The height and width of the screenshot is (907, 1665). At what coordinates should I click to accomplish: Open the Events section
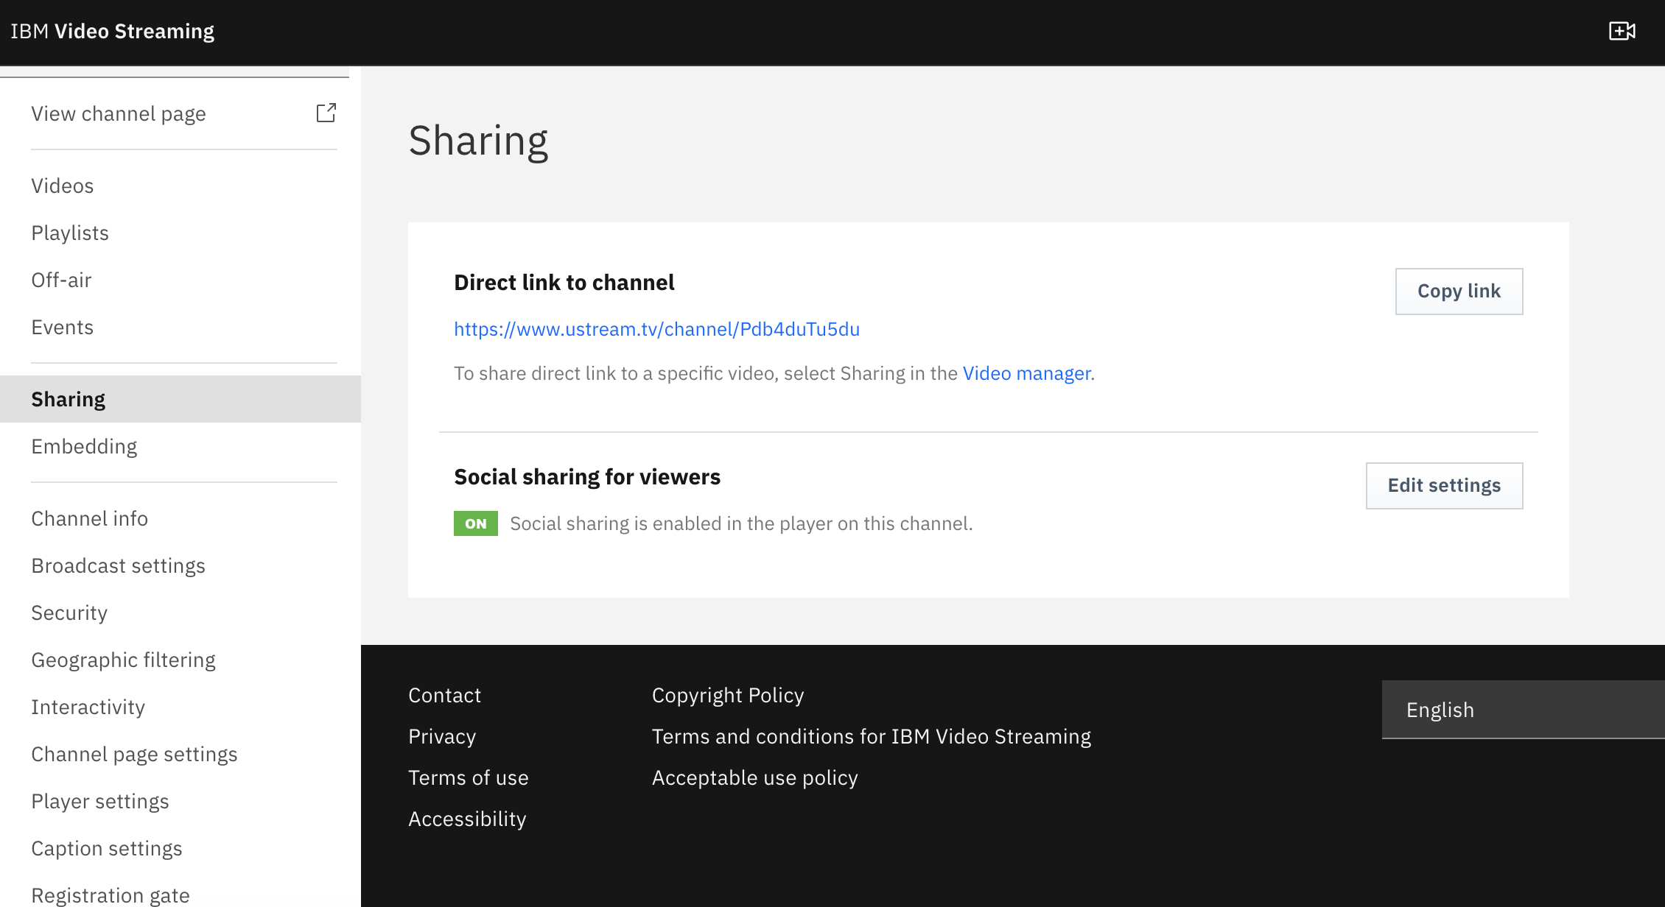pyautogui.click(x=63, y=327)
